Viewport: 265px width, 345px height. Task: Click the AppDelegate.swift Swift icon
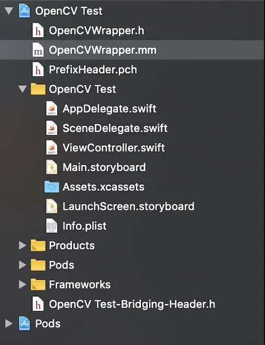(x=52, y=109)
